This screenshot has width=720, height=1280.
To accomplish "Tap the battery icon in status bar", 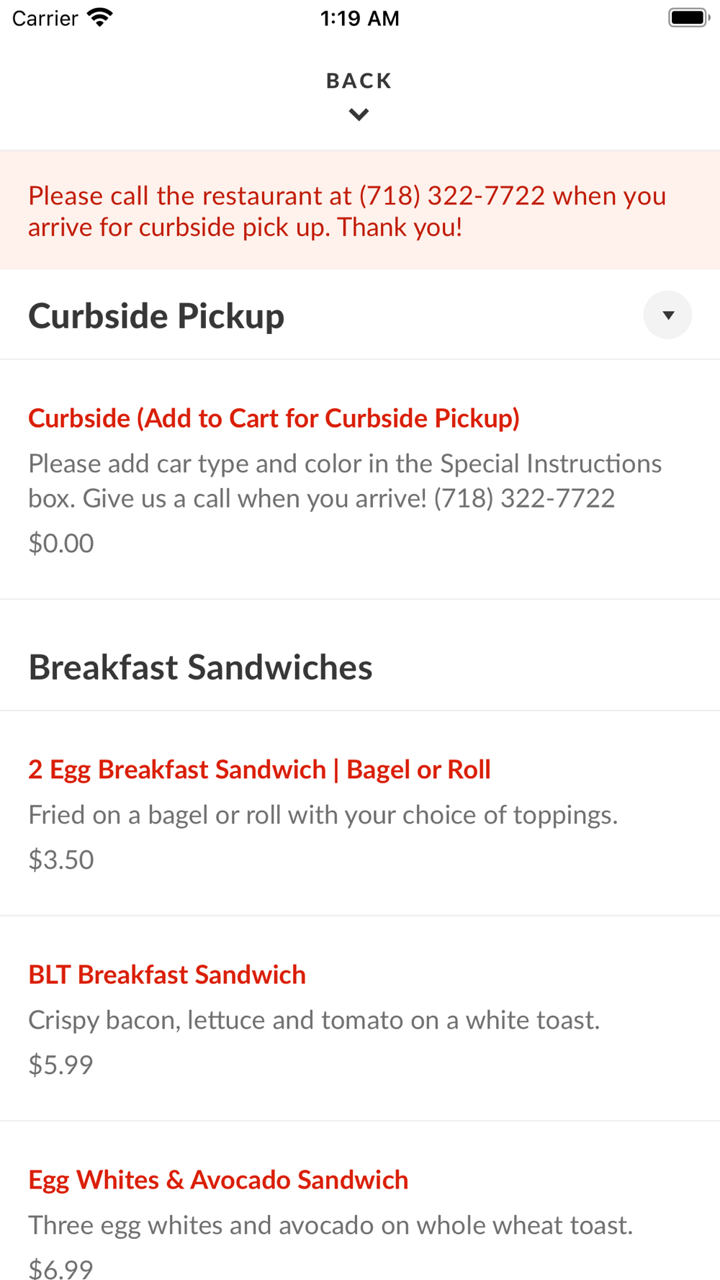I will point(688,18).
